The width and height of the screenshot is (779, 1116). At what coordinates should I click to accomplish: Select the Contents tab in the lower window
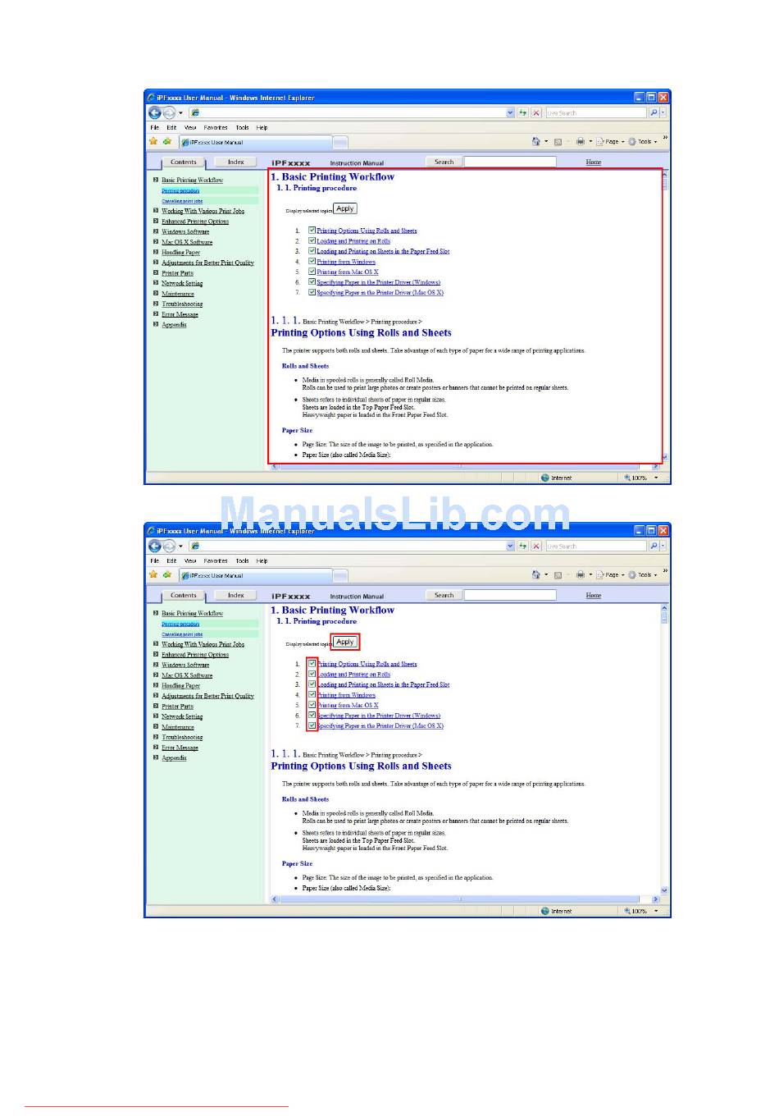click(x=184, y=596)
